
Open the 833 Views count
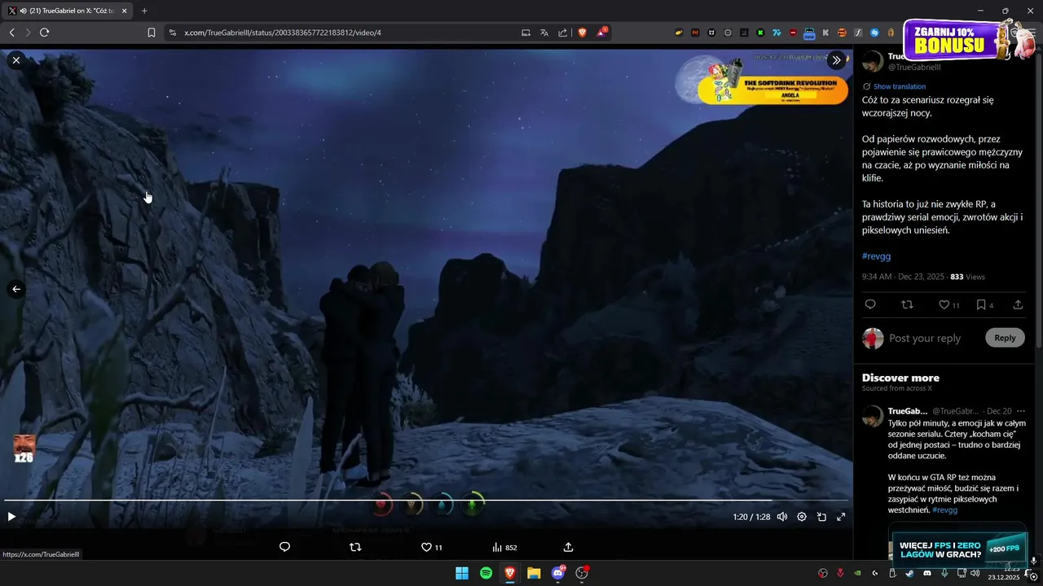[x=967, y=277]
